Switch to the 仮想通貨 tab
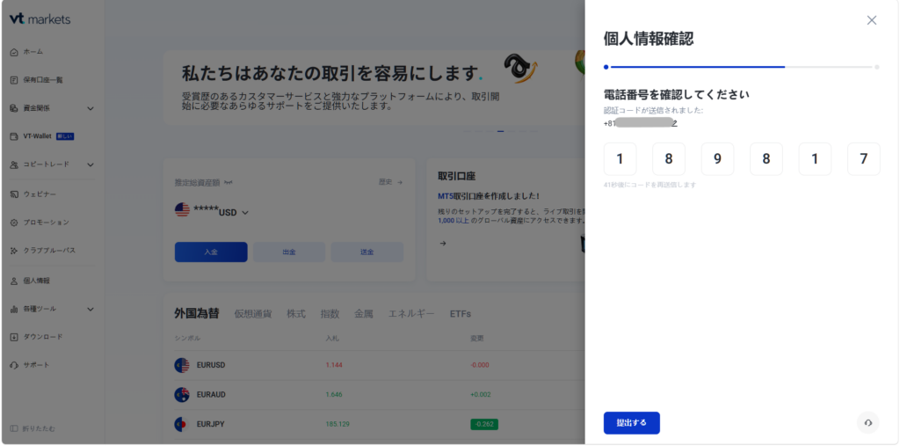 (252, 314)
